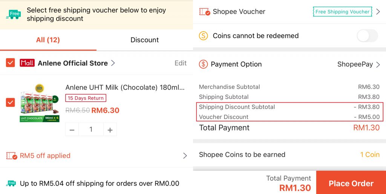Toggle the Shopee Coins redeem switch
The height and width of the screenshot is (194, 386).
point(367,36)
